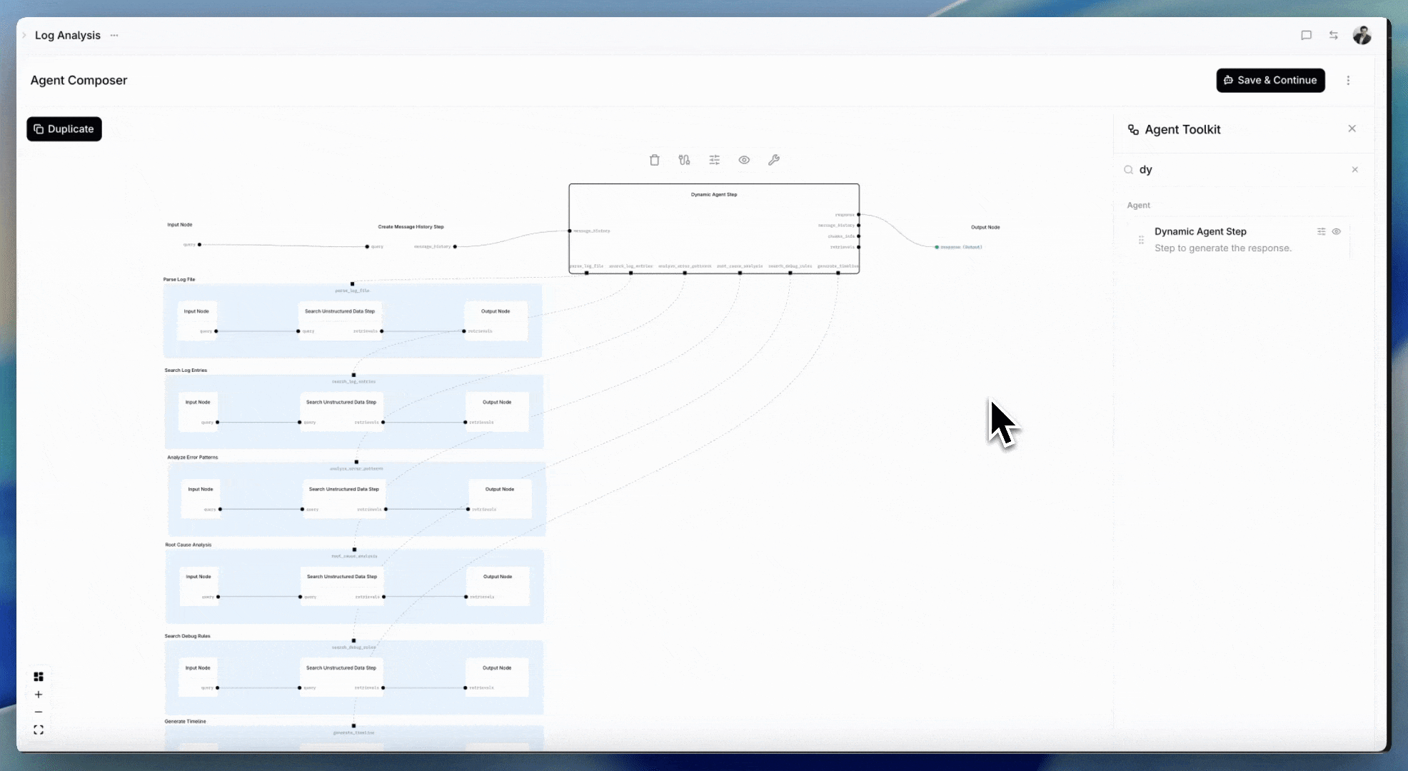Screen dimensions: 1408x771
Task: Open sliders config on Dynamic Agent Step item
Action: [1321, 231]
